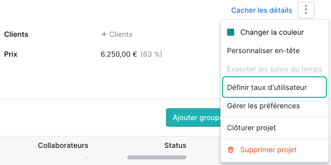Click the plus icon next to Clients
Screen dimensions: 331x165
click(x=104, y=34)
